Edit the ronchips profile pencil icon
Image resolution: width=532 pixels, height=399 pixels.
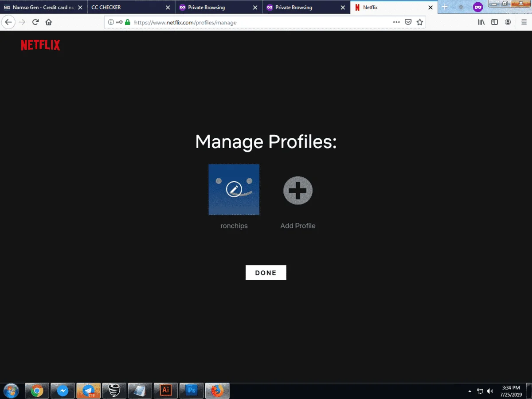click(234, 189)
